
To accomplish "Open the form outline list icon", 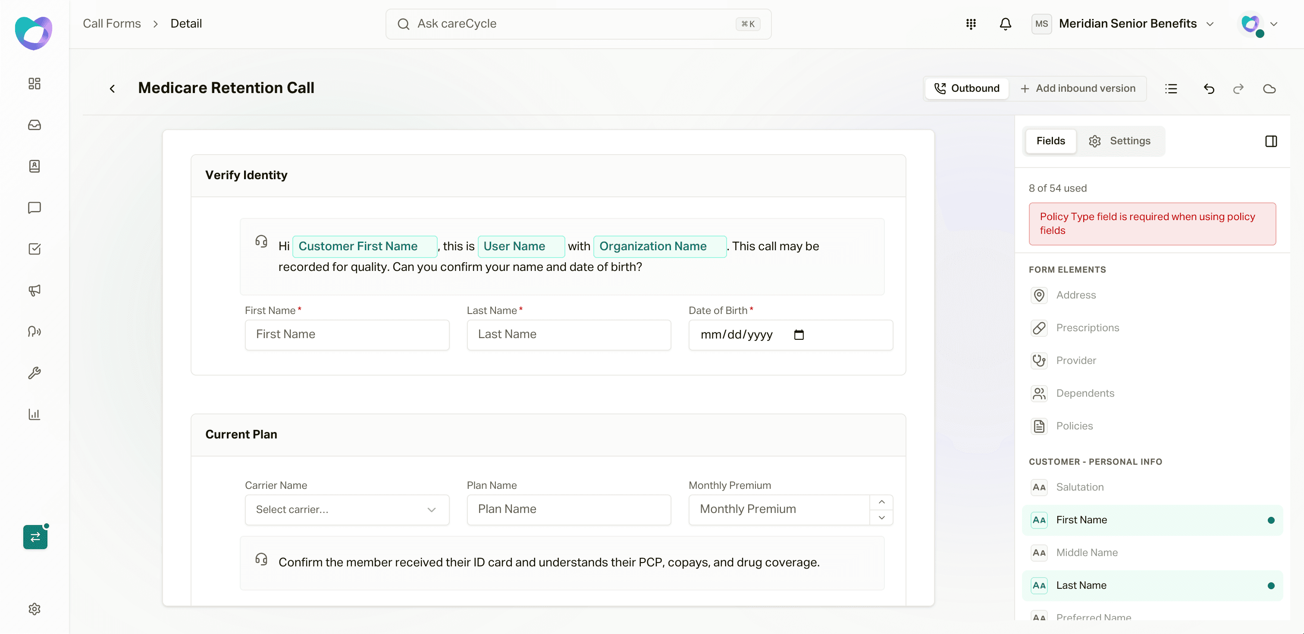I will click(1171, 89).
